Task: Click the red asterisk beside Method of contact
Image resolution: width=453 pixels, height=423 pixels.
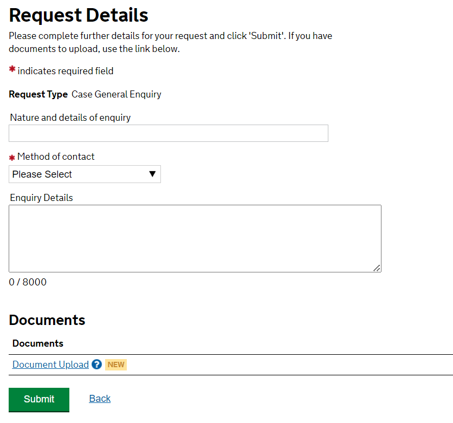Action: click(x=12, y=157)
